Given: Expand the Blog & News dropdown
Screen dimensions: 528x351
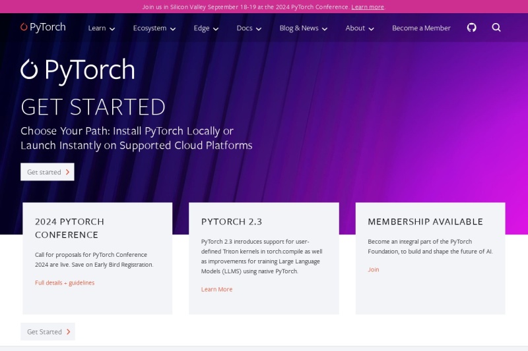Looking at the screenshot, I should click(304, 28).
